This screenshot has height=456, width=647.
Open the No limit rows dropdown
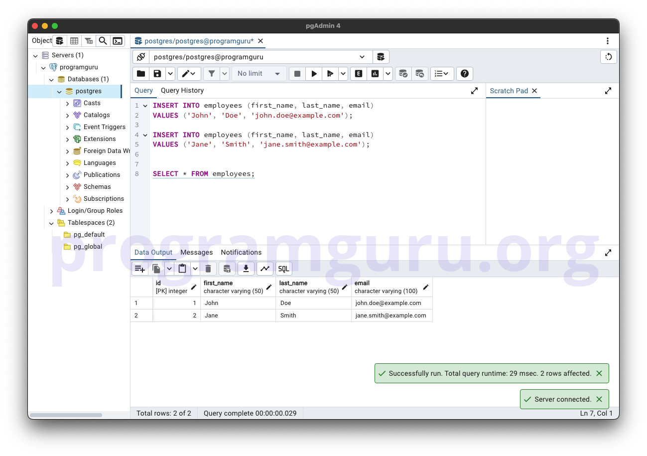coord(259,74)
